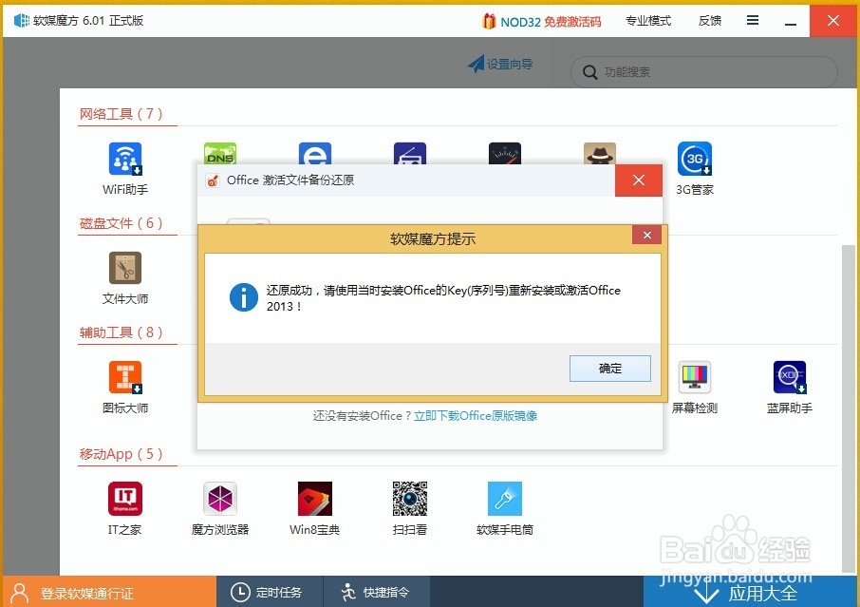Focus the 功能搜索 search box
This screenshot has height=607, width=860.
pos(704,72)
